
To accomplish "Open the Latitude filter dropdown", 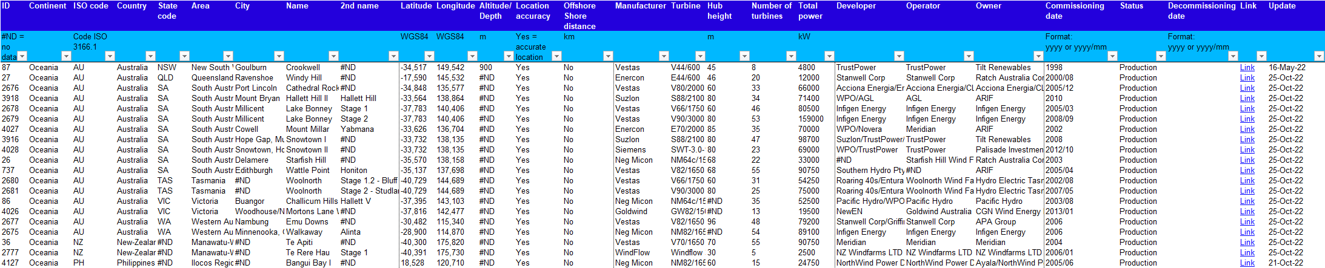I will point(429,56).
